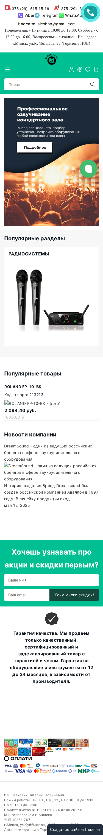This screenshot has height=835, width=103.
Task: Click the Ваш email input field
Action: point(27,595)
